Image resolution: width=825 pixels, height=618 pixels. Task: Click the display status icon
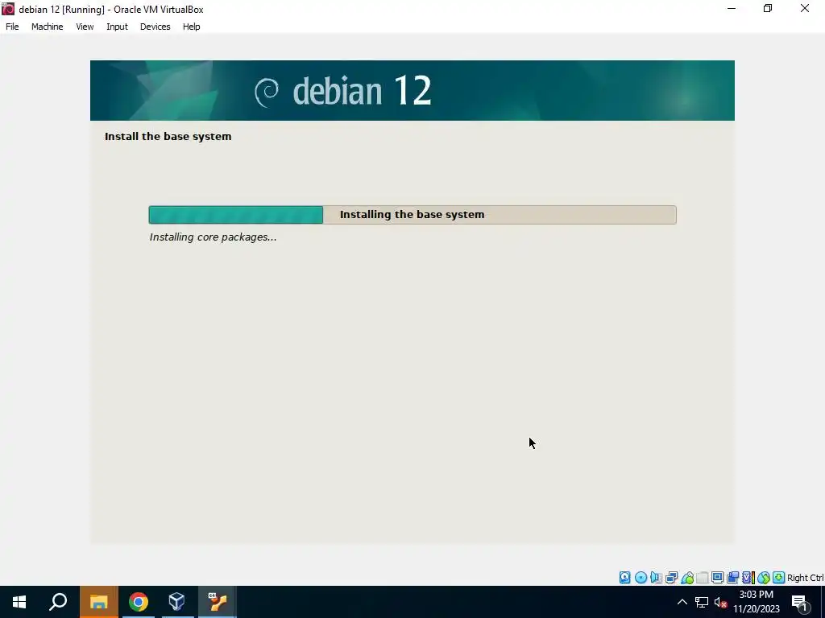point(717,578)
